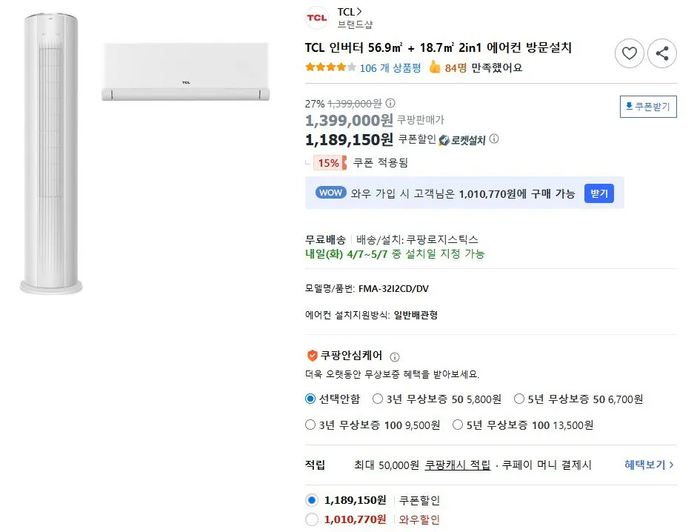Select the 3년 무상보증 100 9,500원 option
This screenshot has height=532, width=697.
(310, 424)
